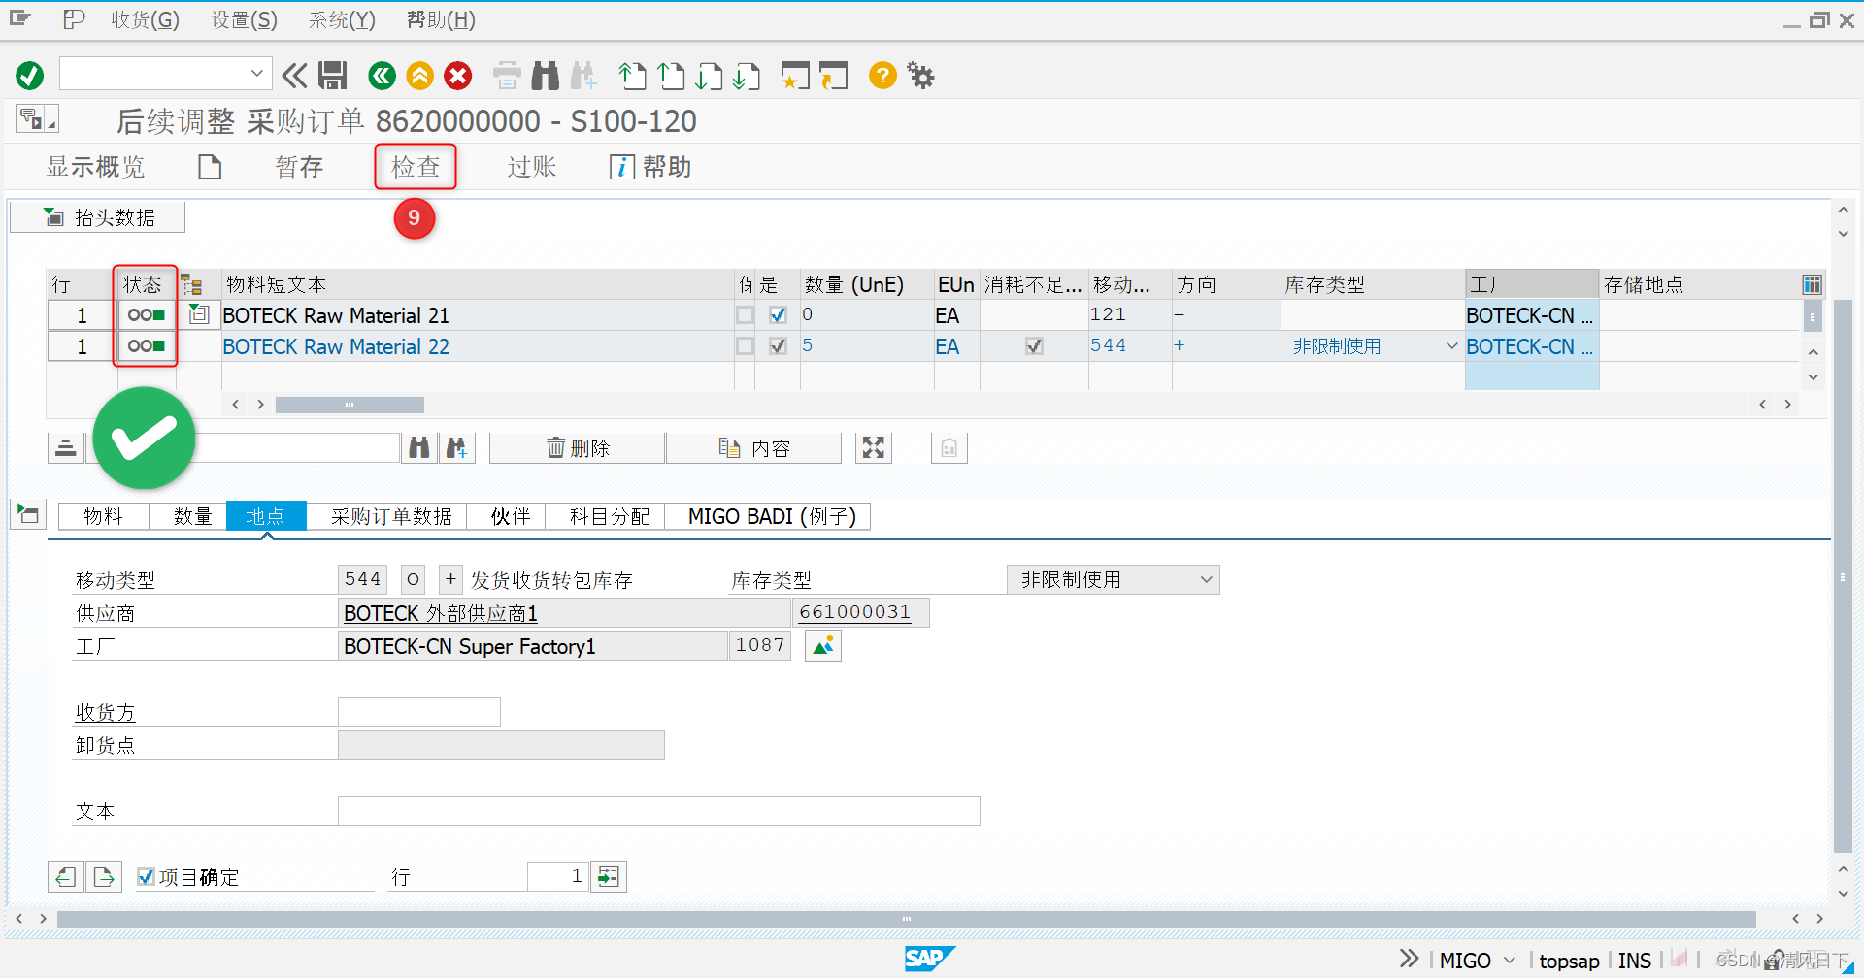Click the new GUI window icon
The height and width of the screenshot is (978, 1864).
click(x=795, y=76)
